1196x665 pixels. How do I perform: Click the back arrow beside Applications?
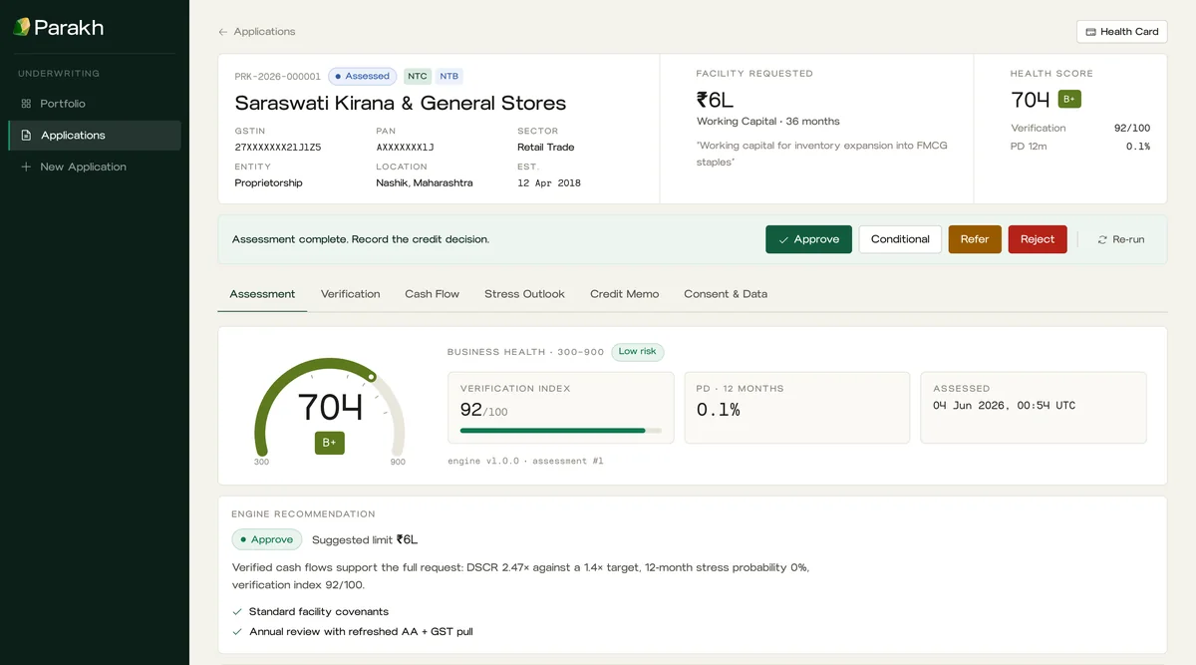pyautogui.click(x=223, y=32)
